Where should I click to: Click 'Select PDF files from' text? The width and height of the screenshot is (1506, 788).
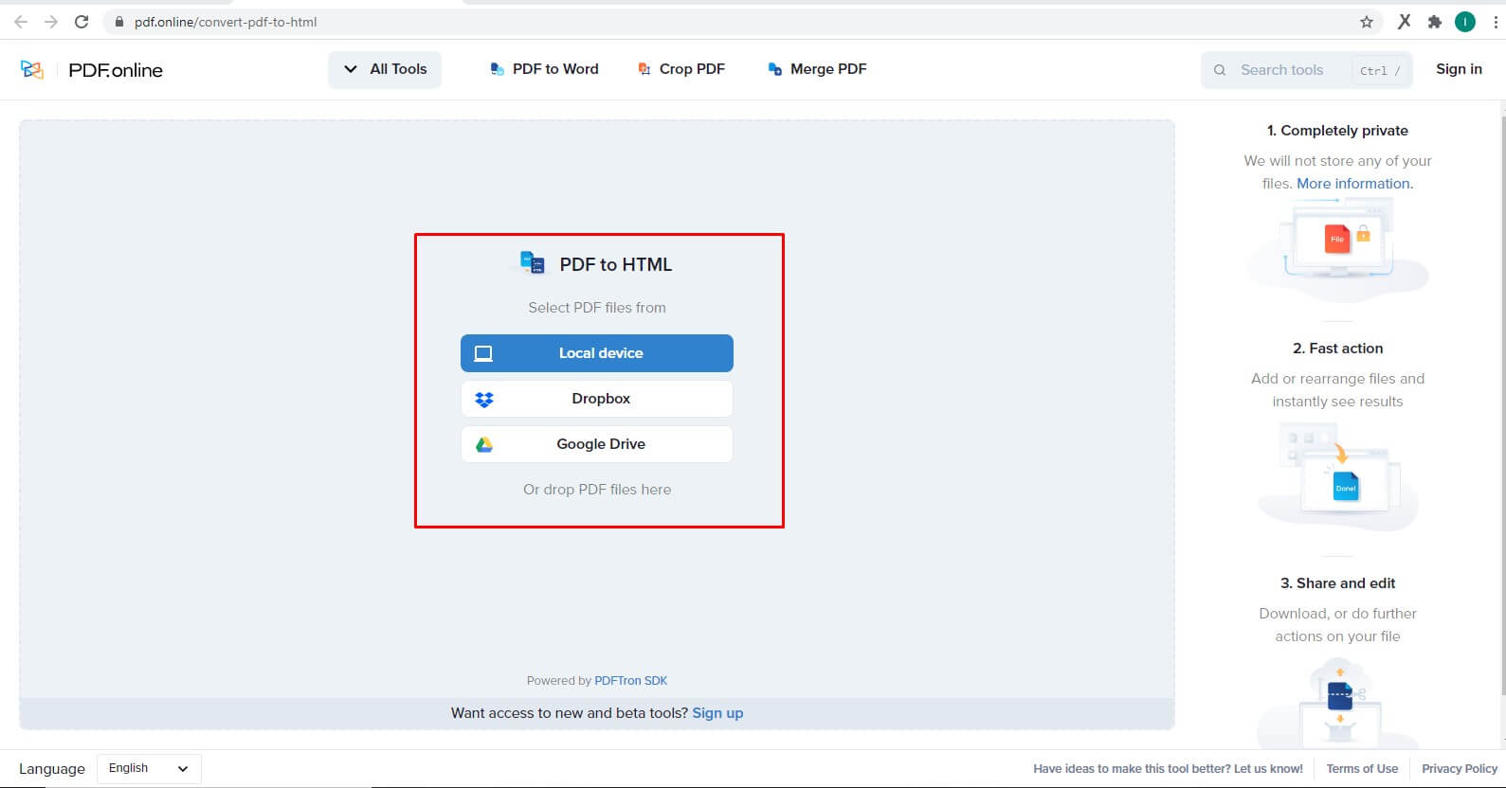point(597,308)
